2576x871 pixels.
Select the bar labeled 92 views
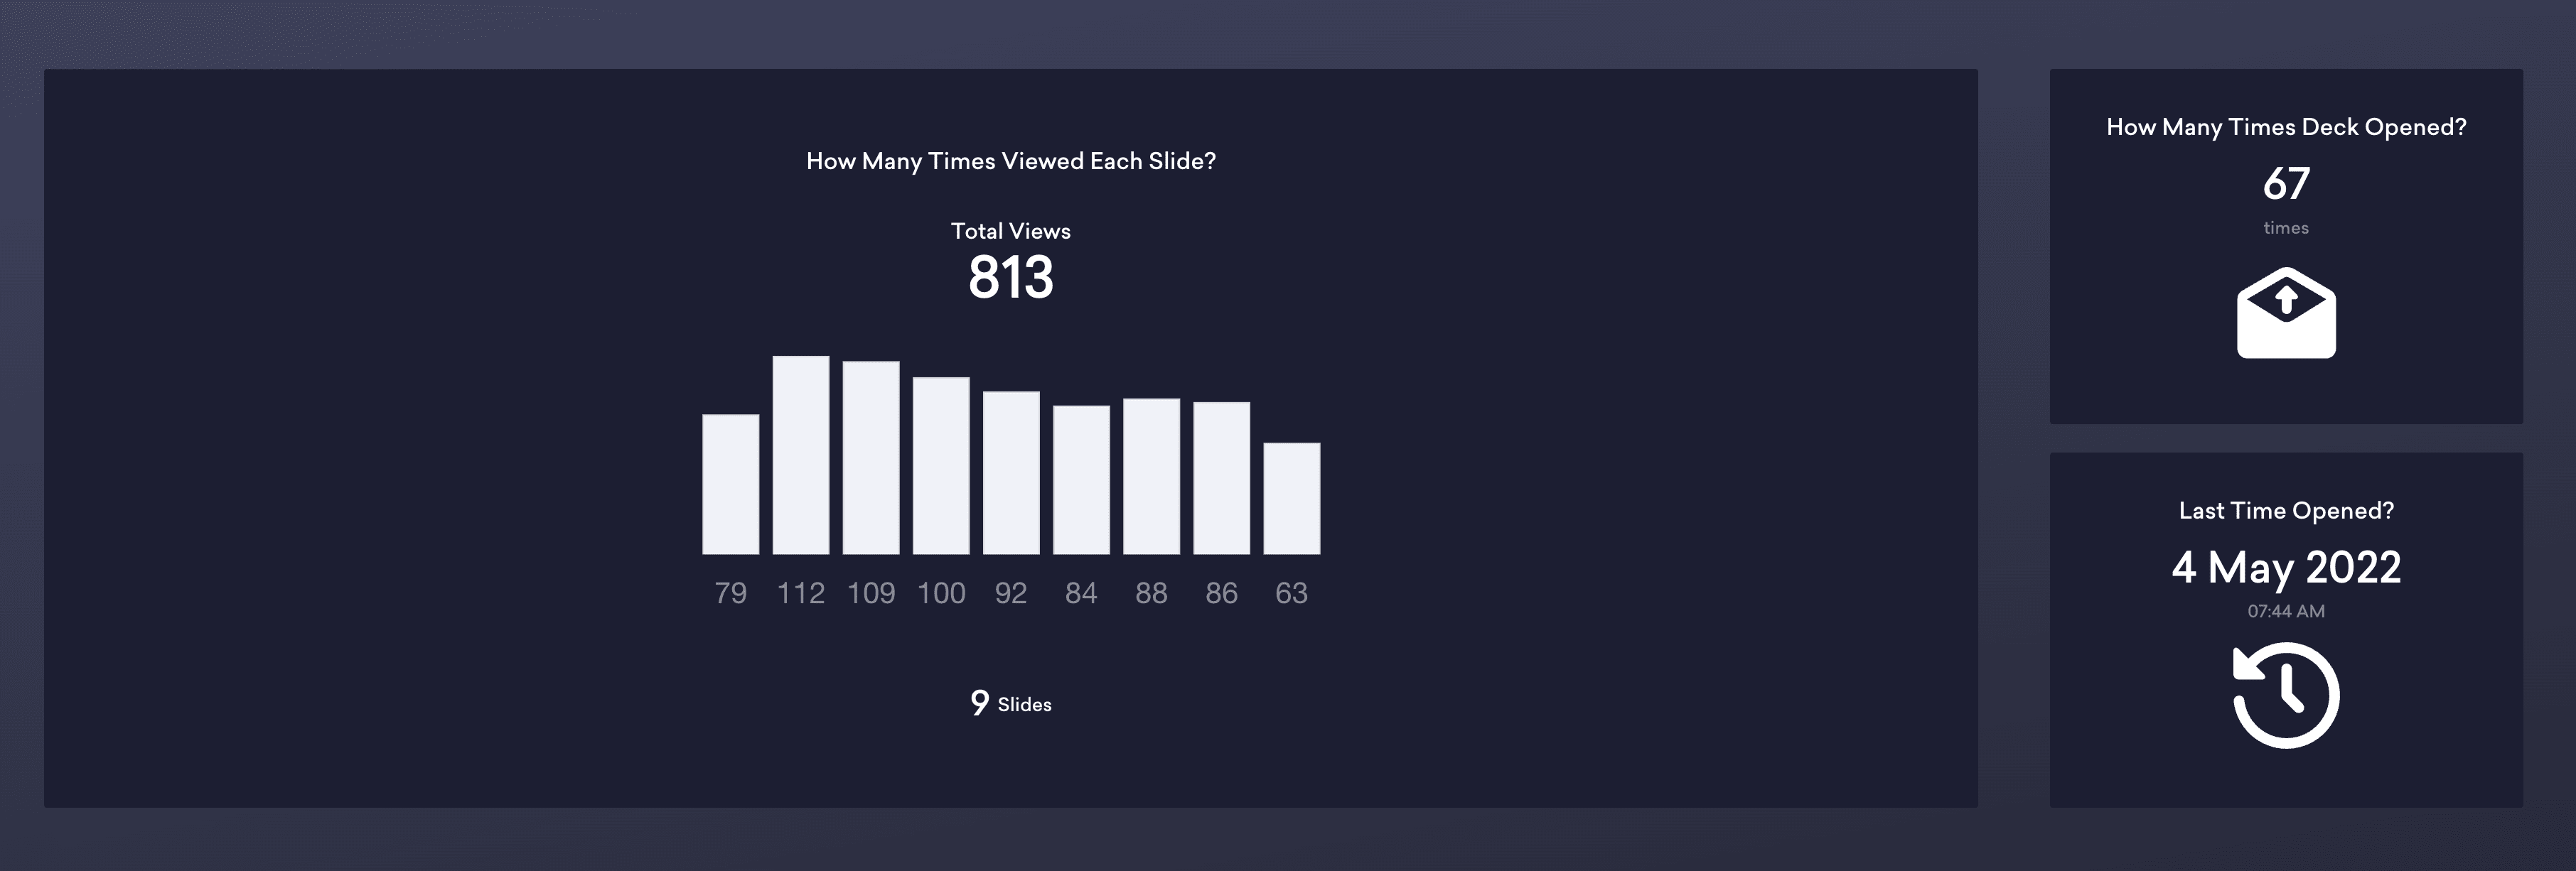click(x=1011, y=473)
